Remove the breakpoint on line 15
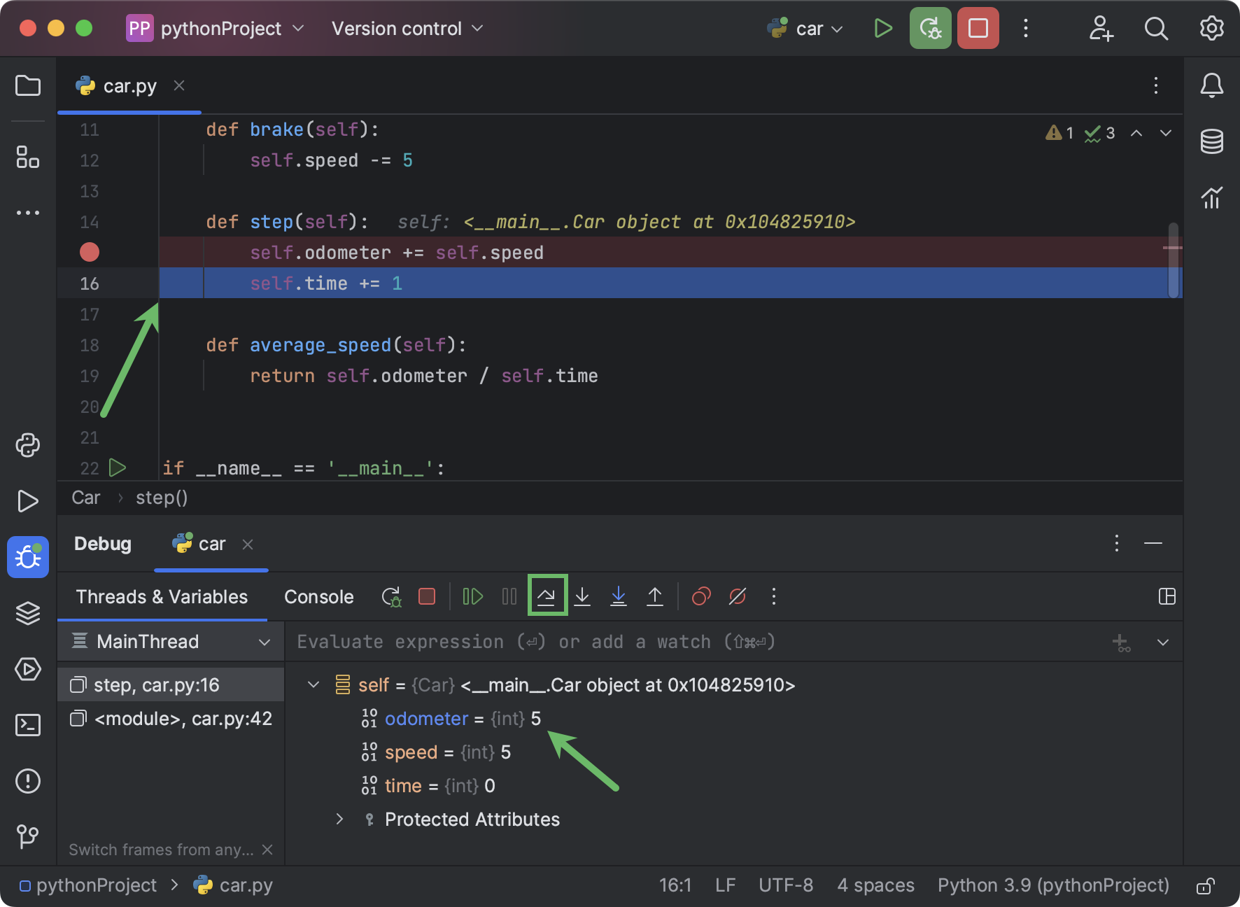The width and height of the screenshot is (1240, 907). click(x=90, y=252)
